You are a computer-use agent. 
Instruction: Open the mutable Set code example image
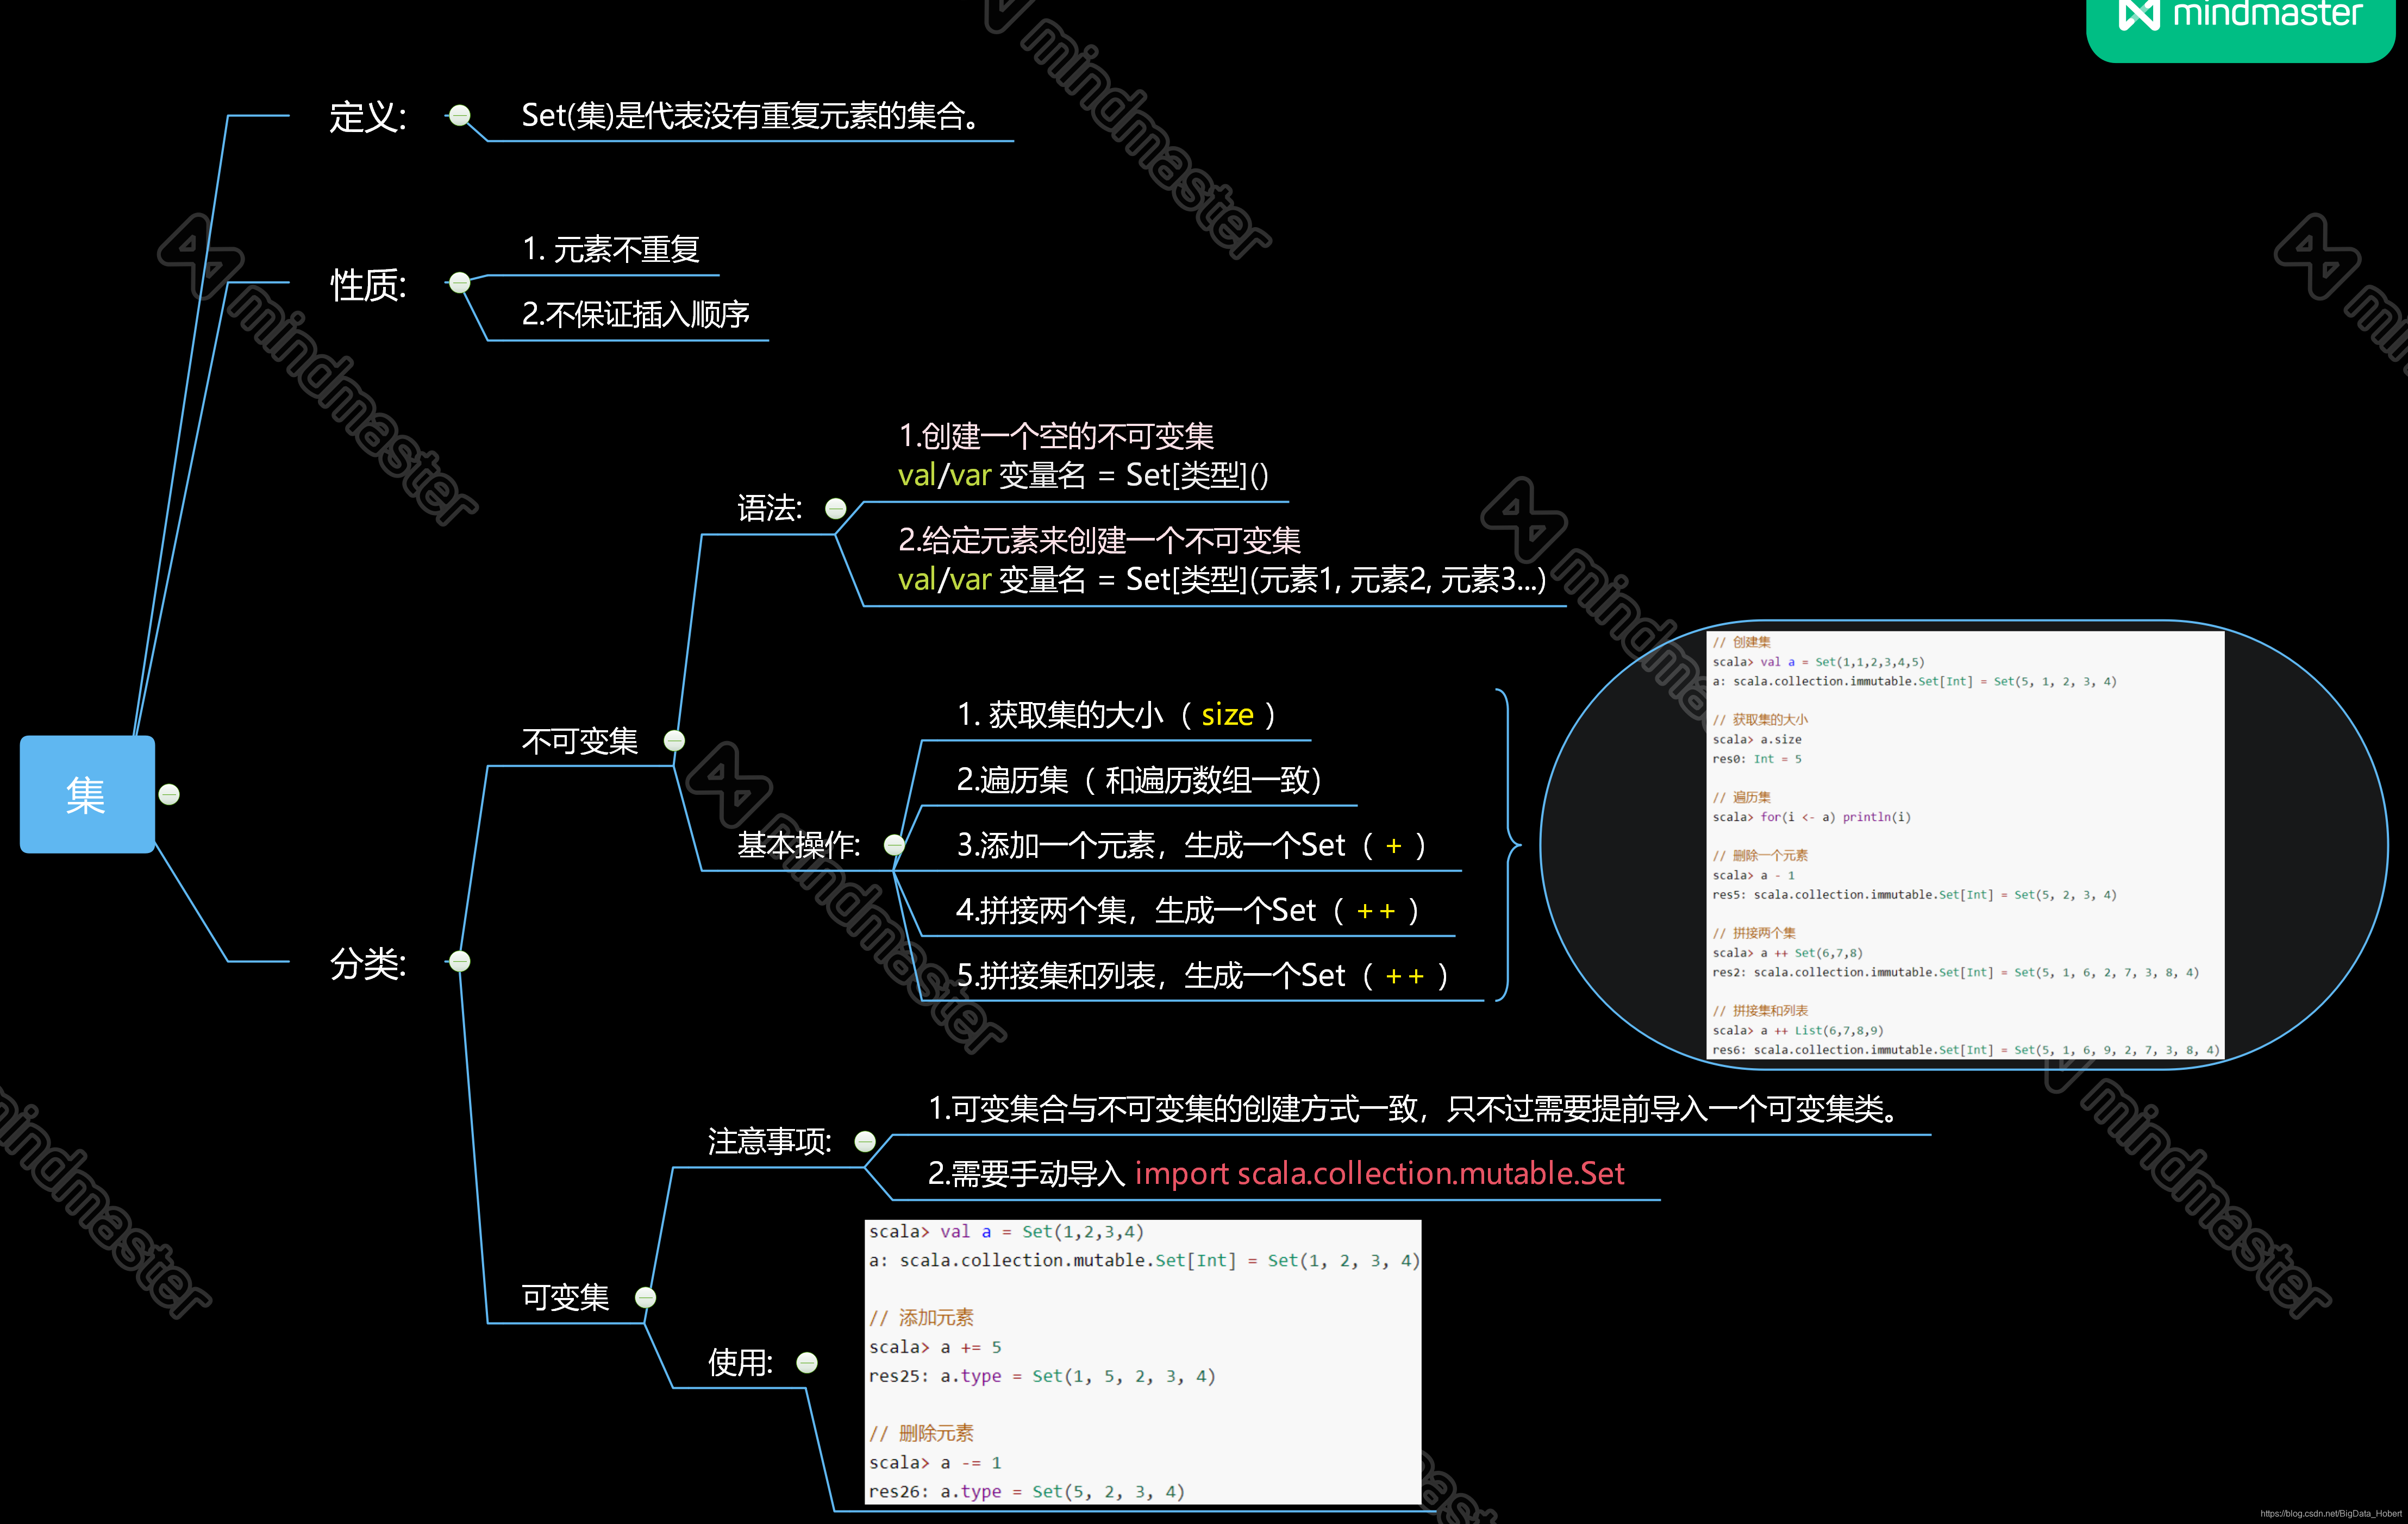pyautogui.click(x=1142, y=1362)
